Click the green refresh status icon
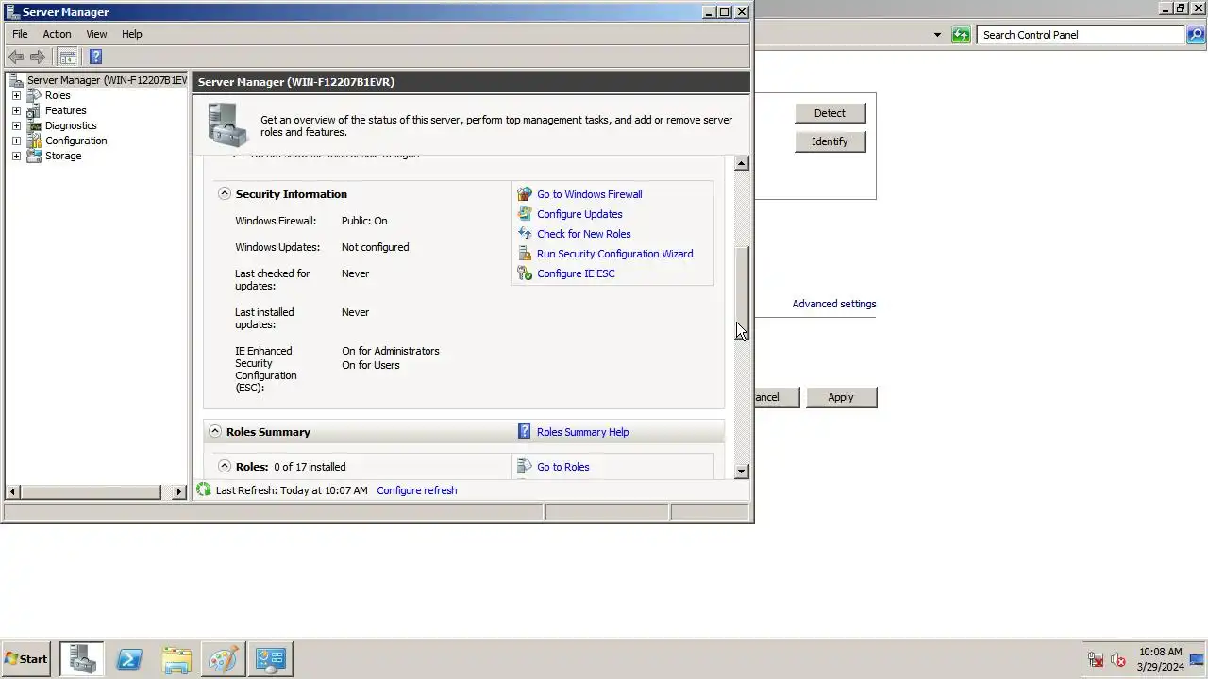The width and height of the screenshot is (1208, 679). click(204, 490)
